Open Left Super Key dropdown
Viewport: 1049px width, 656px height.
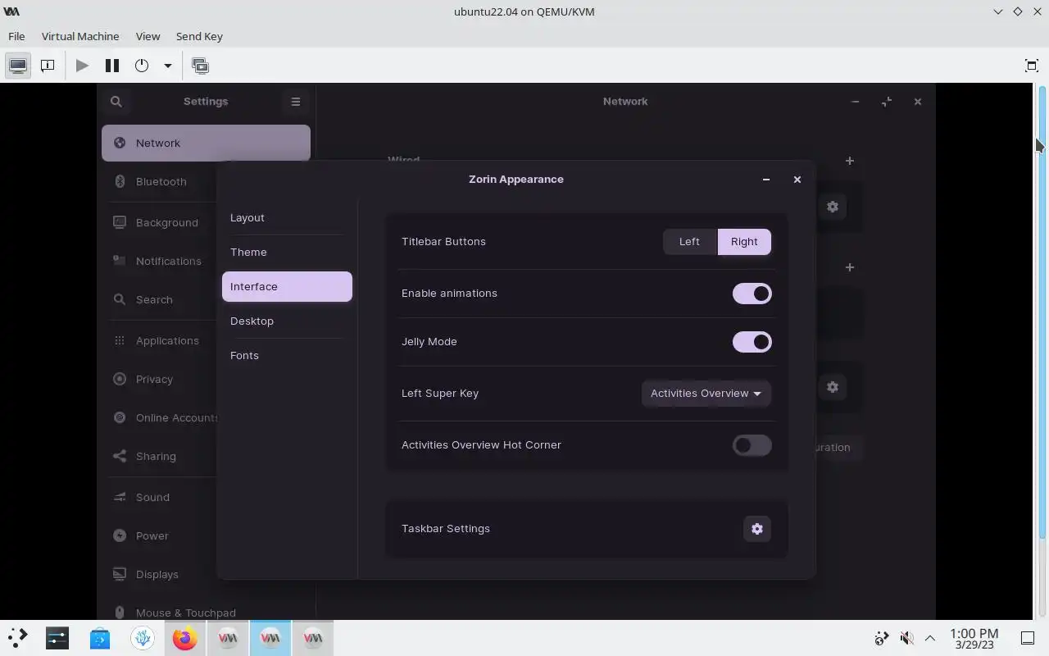(706, 394)
